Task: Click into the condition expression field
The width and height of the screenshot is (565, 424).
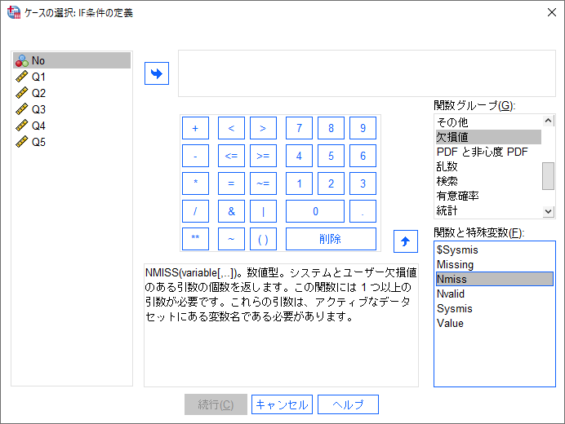Action: click(x=367, y=73)
